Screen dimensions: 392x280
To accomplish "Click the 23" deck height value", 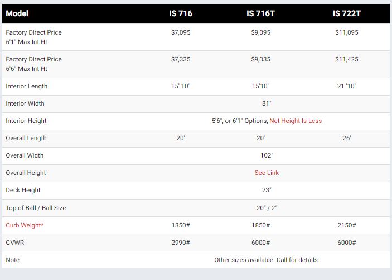I will click(267, 190).
